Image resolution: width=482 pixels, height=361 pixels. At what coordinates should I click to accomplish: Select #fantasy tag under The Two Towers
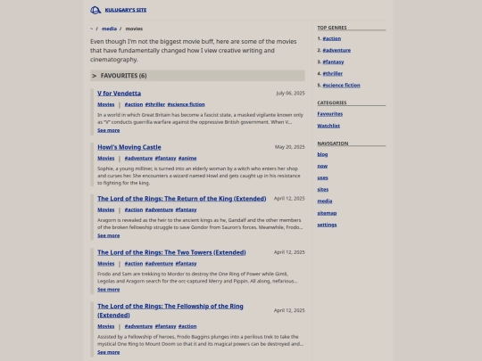(x=186, y=263)
